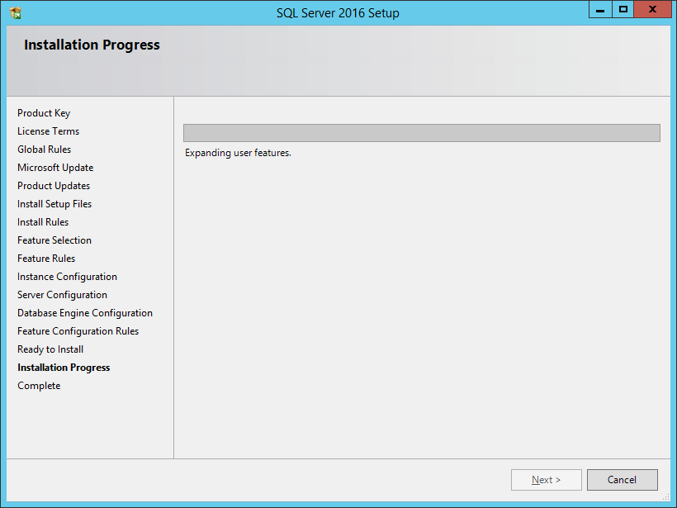Click the SQL Server Setup title bar icon
Screen dimensions: 677x508
(x=16, y=12)
